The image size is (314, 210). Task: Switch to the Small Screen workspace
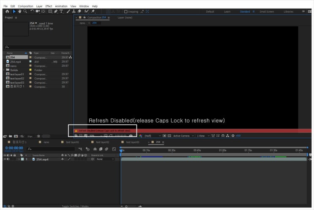(x=267, y=11)
